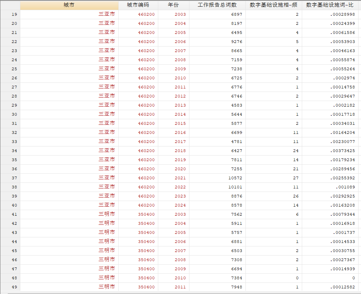Select the 城市编码 column header
This screenshot has height=294, width=361.
[x=138, y=5]
